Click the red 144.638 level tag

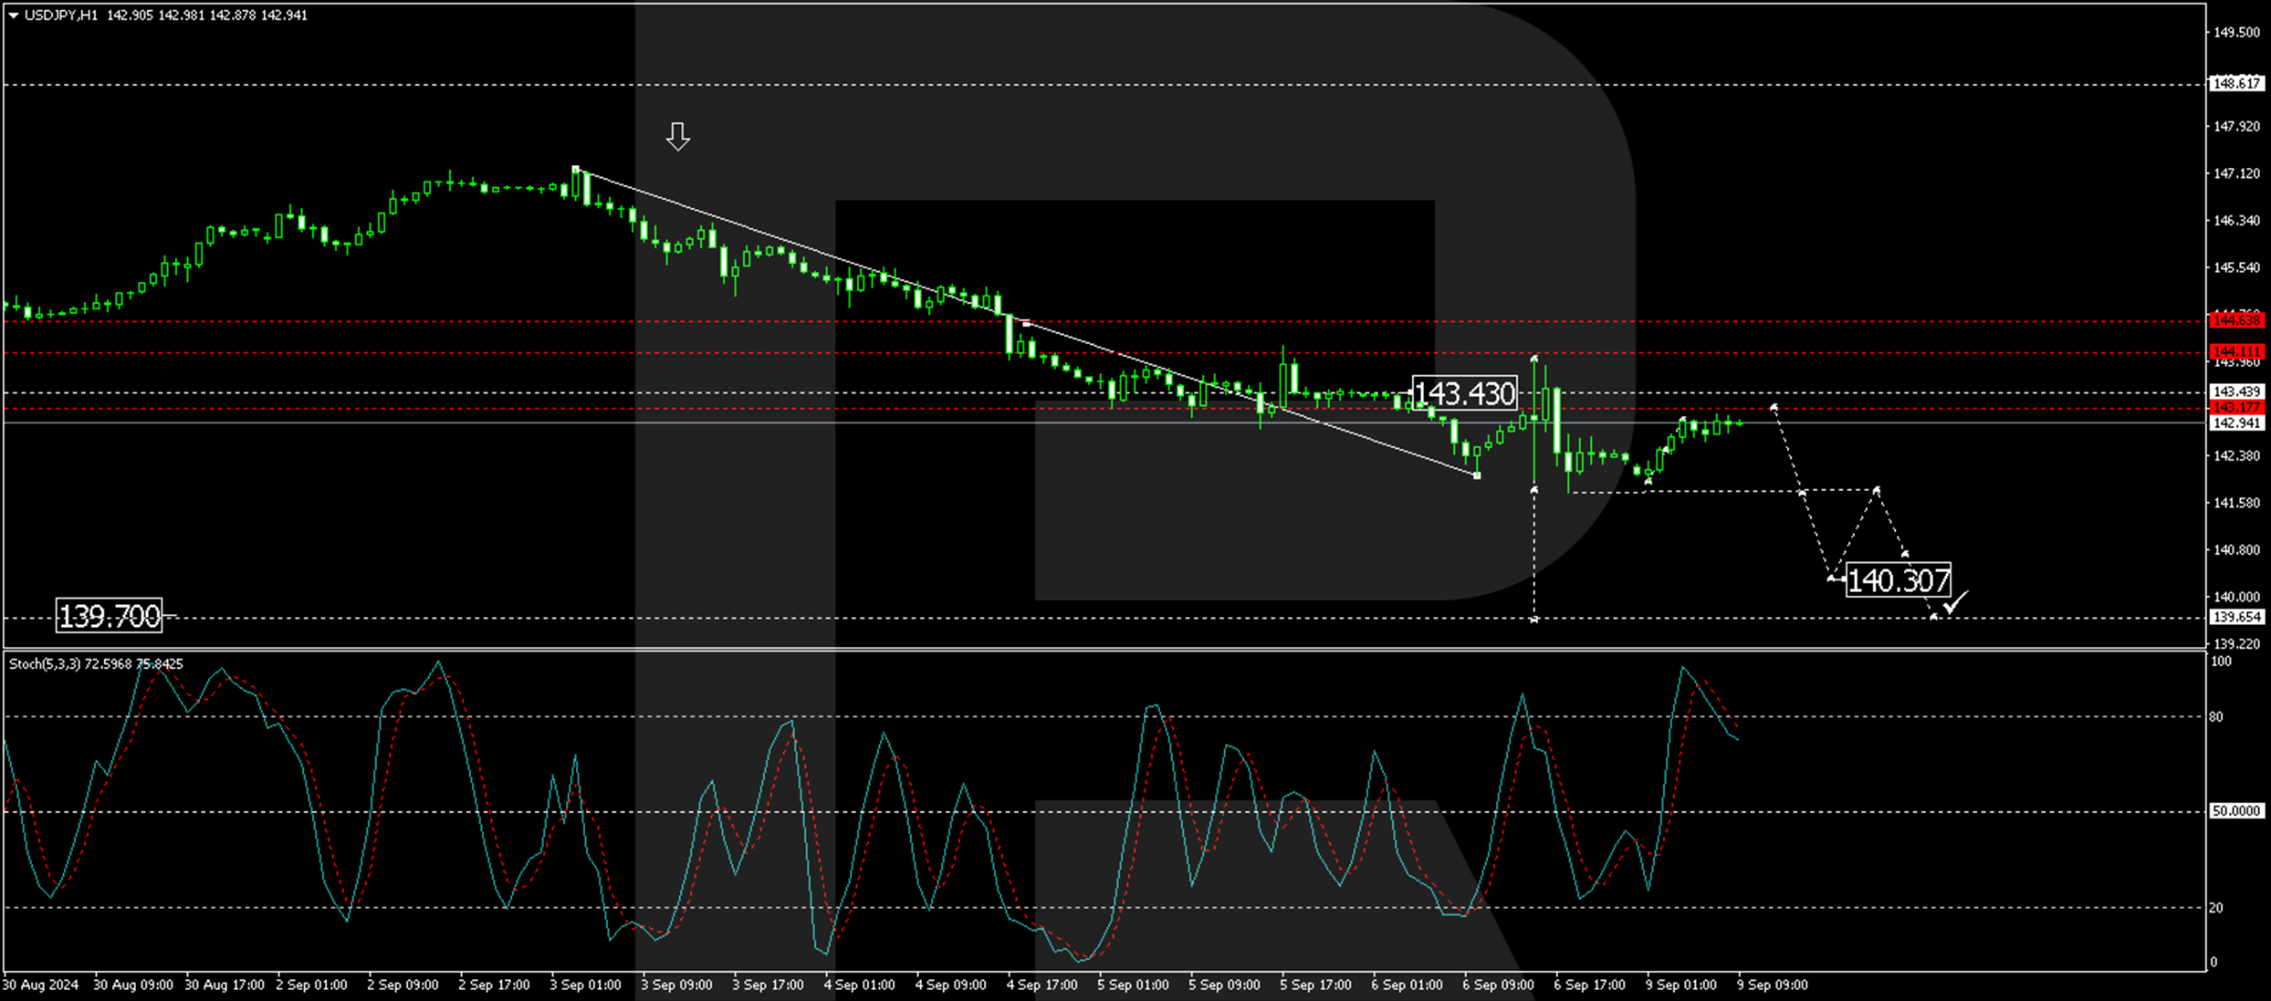tap(2236, 320)
